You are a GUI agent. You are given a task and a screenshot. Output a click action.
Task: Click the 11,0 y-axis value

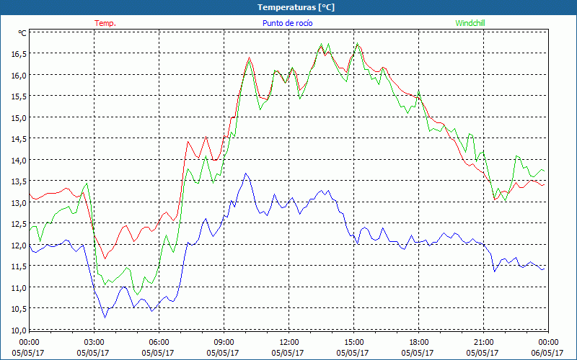coord(19,288)
